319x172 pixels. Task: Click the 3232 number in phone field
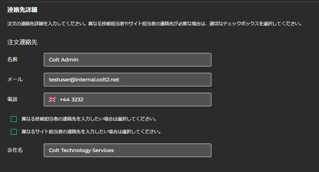click(77, 100)
